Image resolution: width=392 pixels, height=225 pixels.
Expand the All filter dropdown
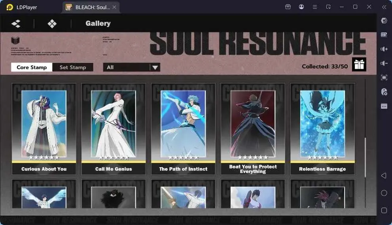[x=131, y=67]
